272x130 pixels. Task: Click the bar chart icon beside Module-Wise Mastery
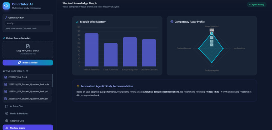tap(77, 22)
